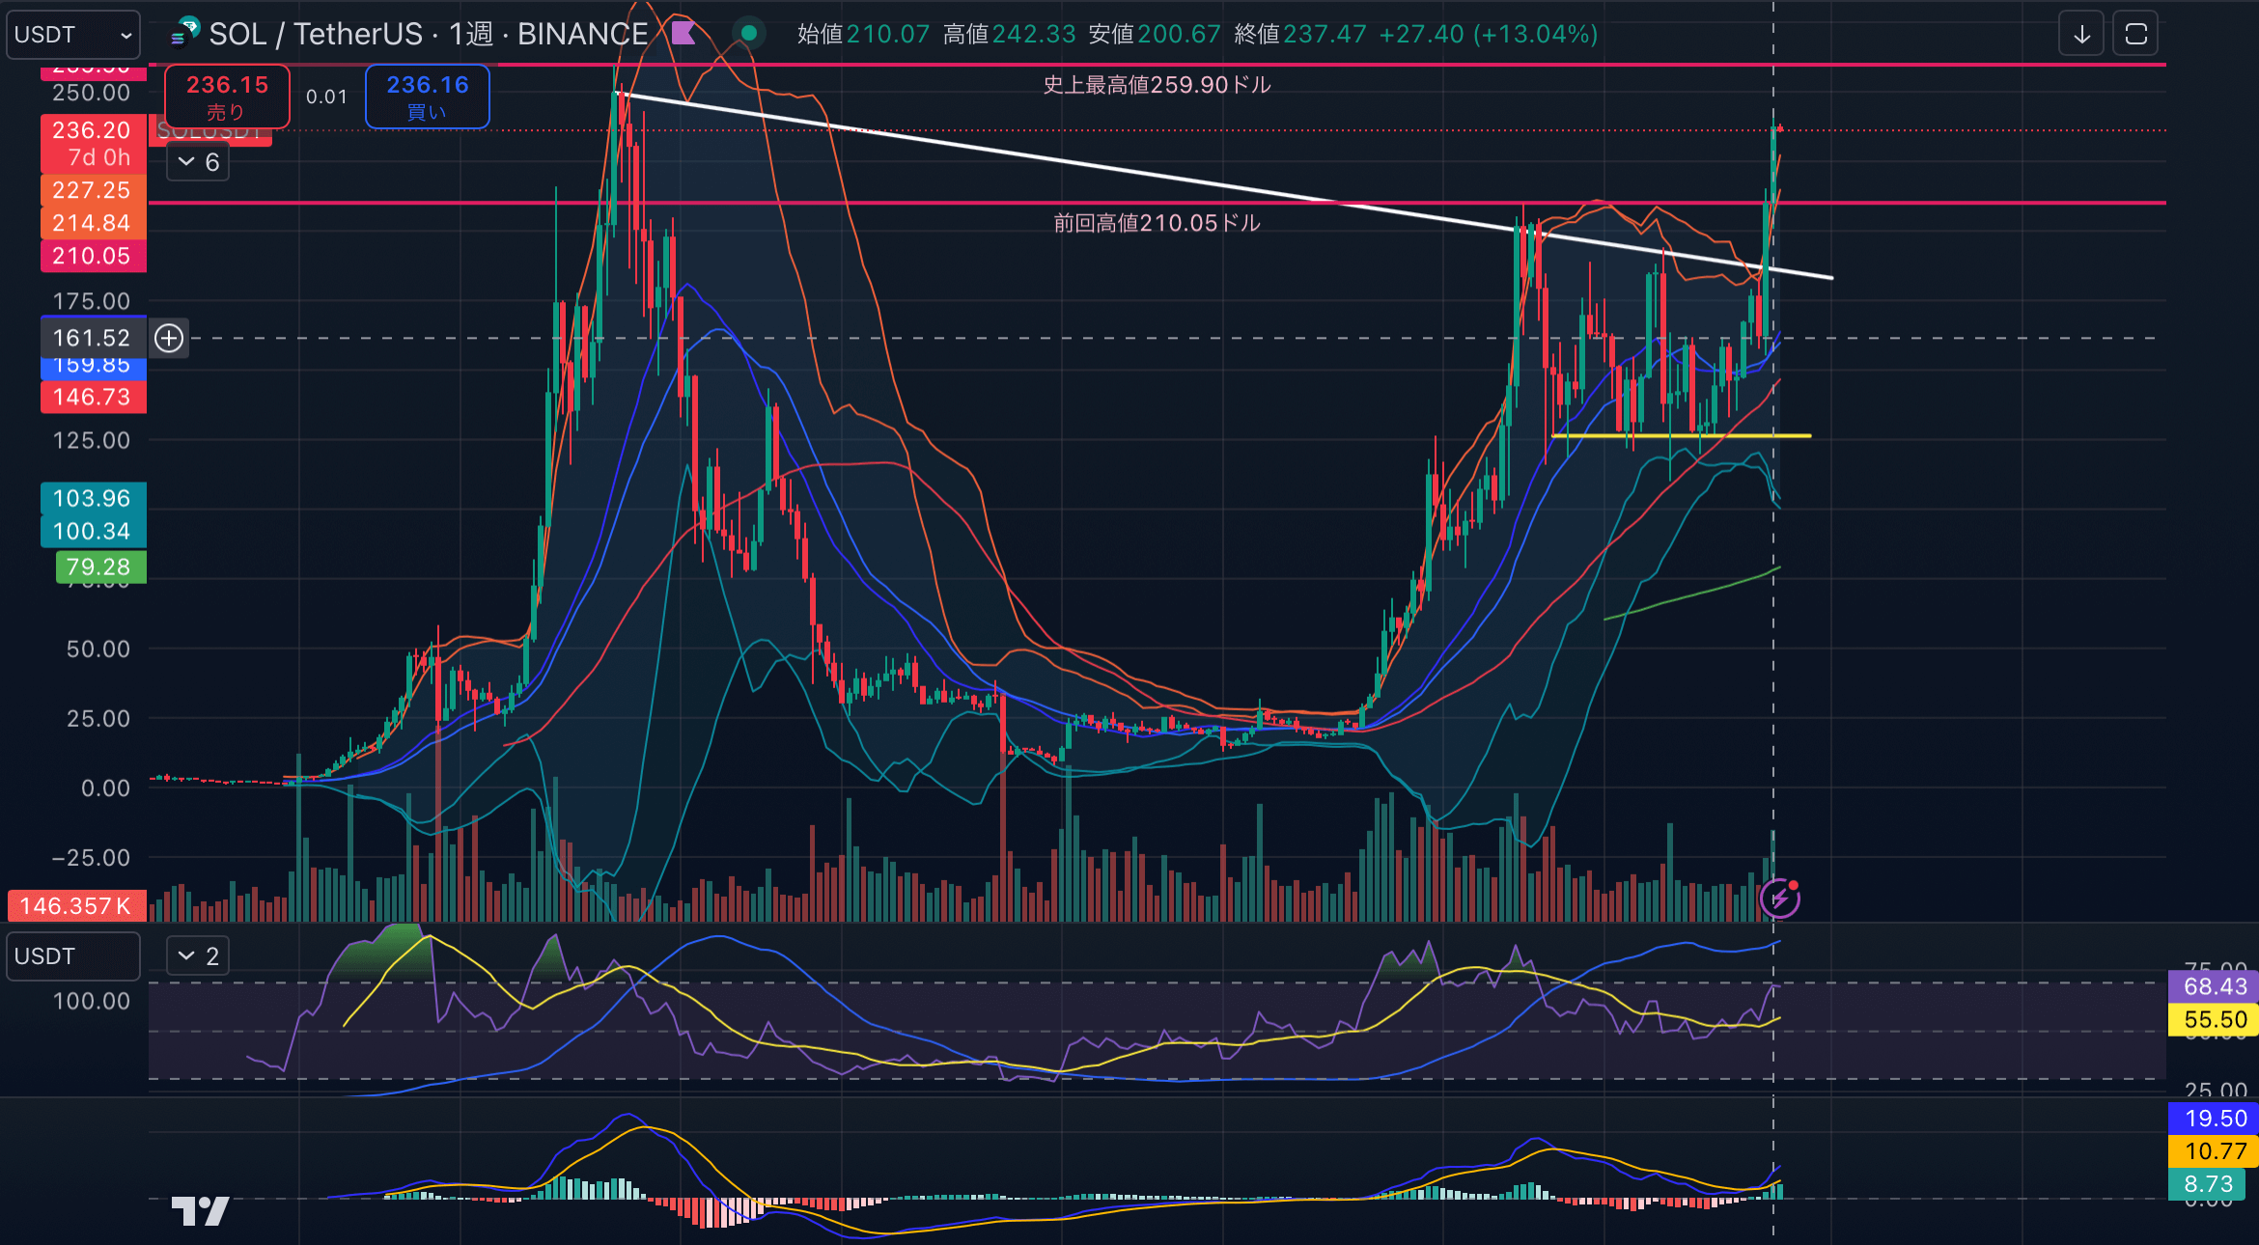Select the white descending trend line
This screenshot has width=2259, height=1245.
1221,183
